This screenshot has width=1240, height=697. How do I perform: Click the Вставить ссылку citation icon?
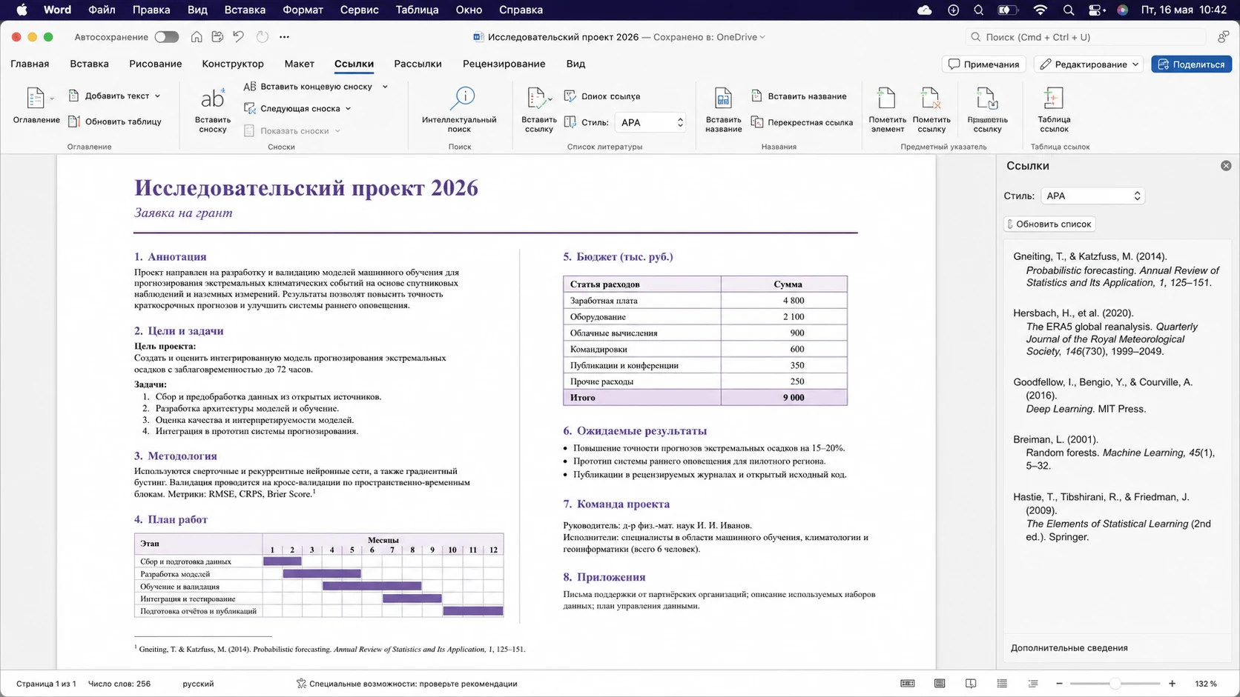pos(536,99)
